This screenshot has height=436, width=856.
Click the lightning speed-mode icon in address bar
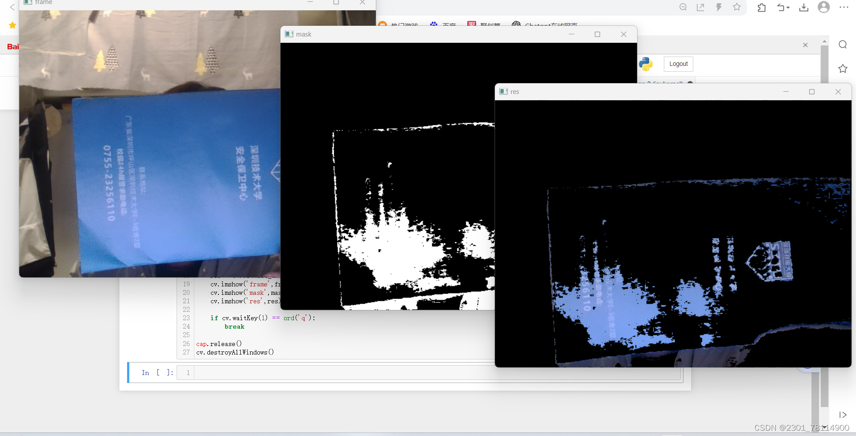pyautogui.click(x=719, y=7)
